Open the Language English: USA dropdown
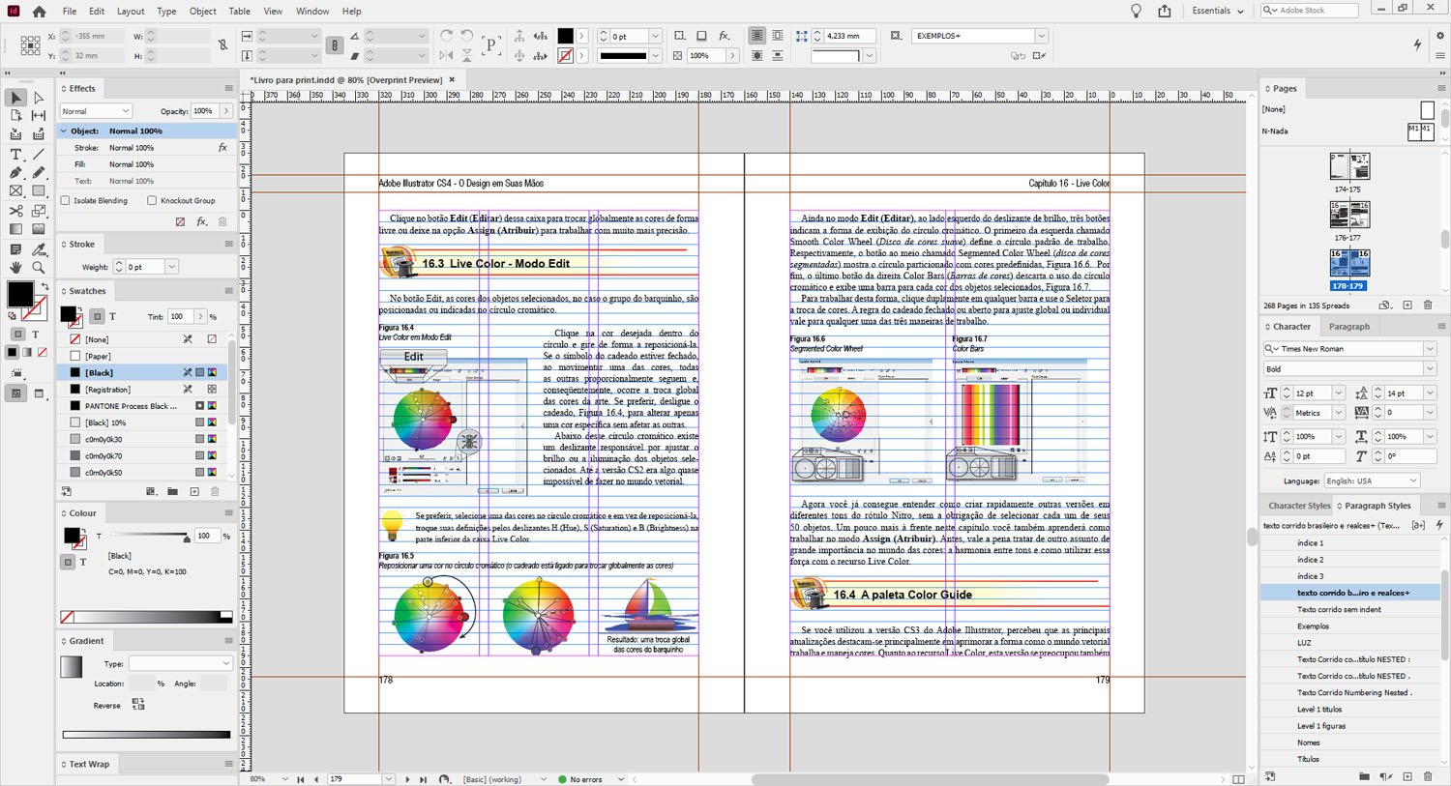Screen dimensions: 1451x786 [1371, 480]
